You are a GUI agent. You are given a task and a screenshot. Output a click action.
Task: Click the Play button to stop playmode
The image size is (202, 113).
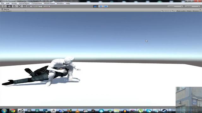pos(96,6)
